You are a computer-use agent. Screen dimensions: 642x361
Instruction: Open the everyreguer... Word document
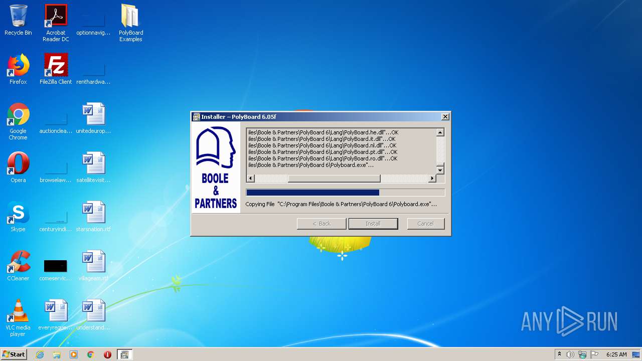point(56,315)
